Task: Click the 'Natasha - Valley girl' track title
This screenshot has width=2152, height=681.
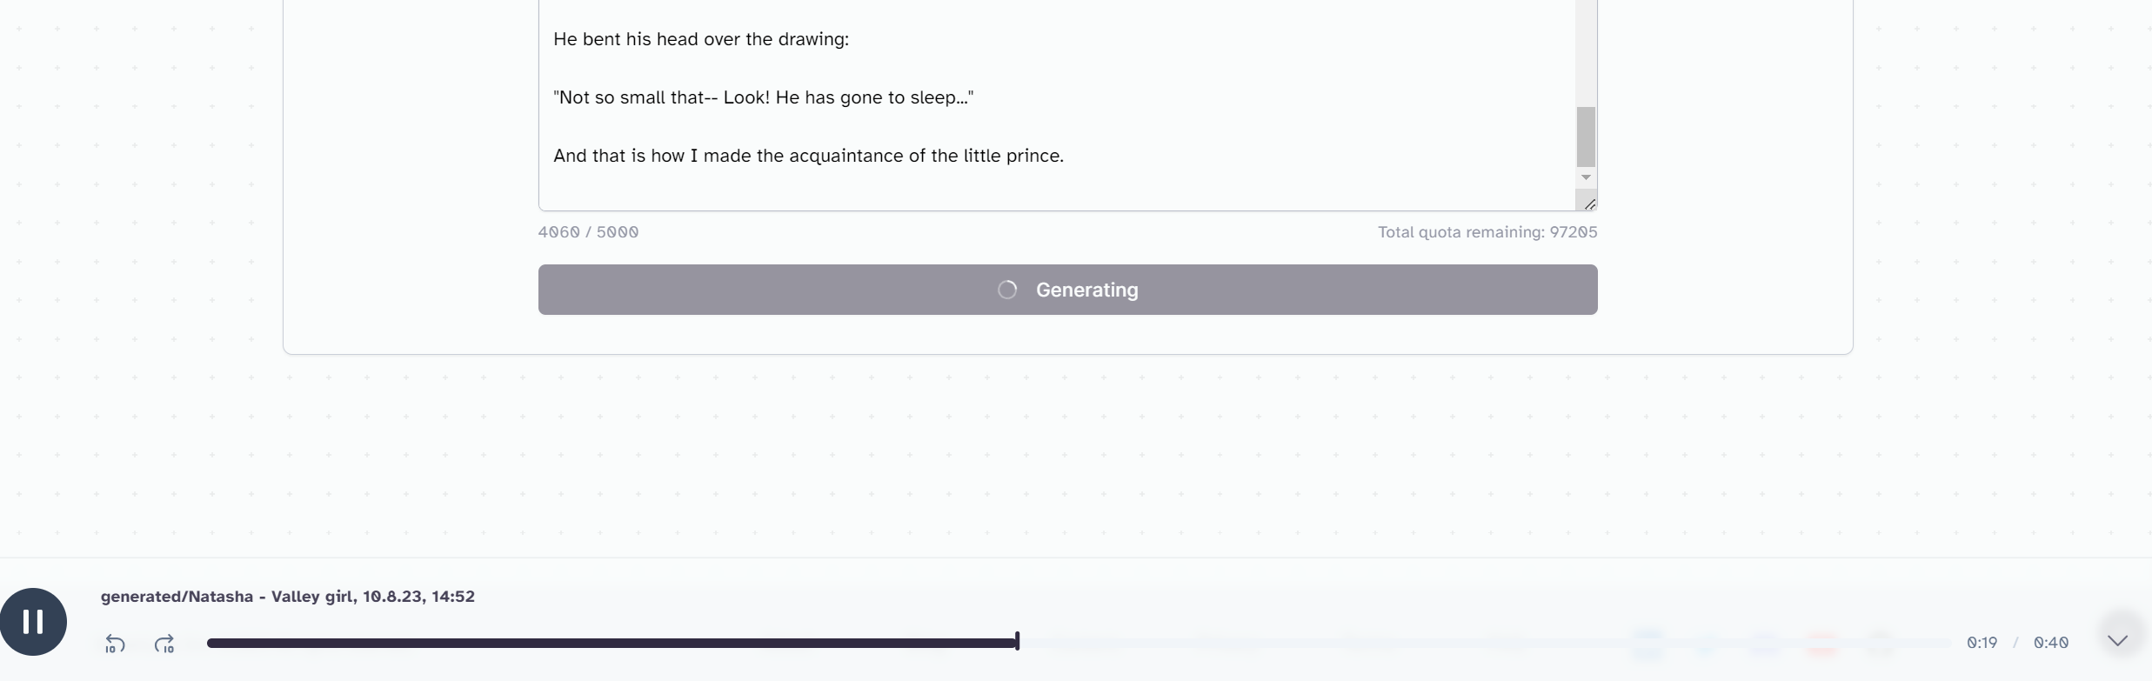Action: coord(287,597)
